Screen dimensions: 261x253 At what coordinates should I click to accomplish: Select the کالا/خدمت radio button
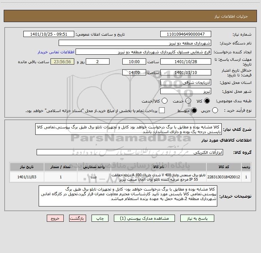pyautogui.click(x=164, y=101)
